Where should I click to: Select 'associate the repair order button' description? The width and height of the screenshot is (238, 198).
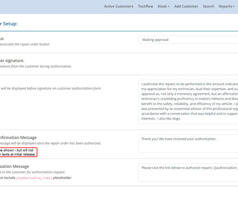coord(25,44)
